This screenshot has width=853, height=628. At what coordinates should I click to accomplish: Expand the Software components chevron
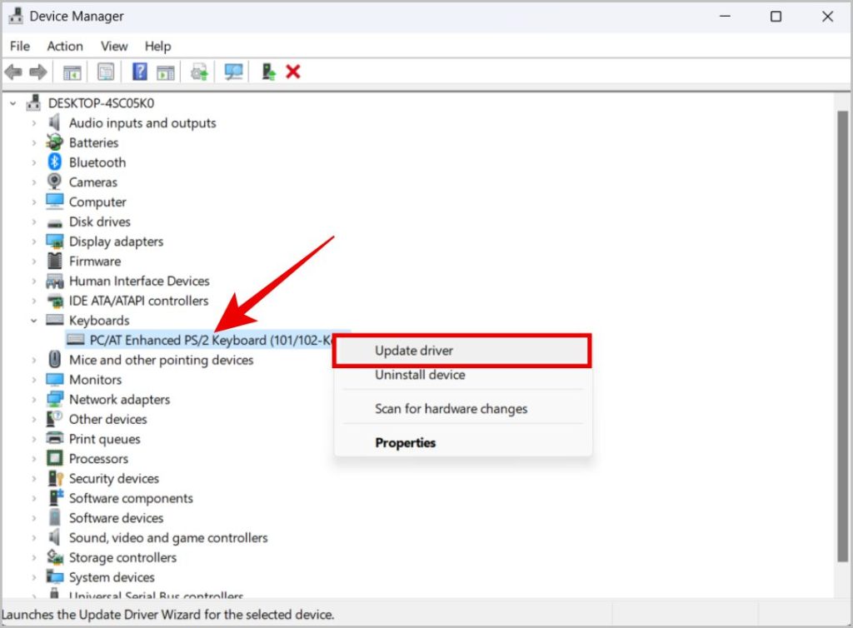33,498
